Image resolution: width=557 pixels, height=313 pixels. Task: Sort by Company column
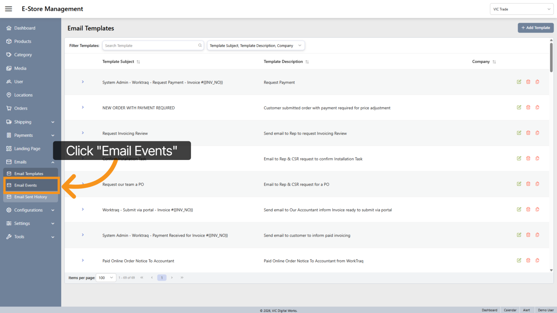(494, 62)
